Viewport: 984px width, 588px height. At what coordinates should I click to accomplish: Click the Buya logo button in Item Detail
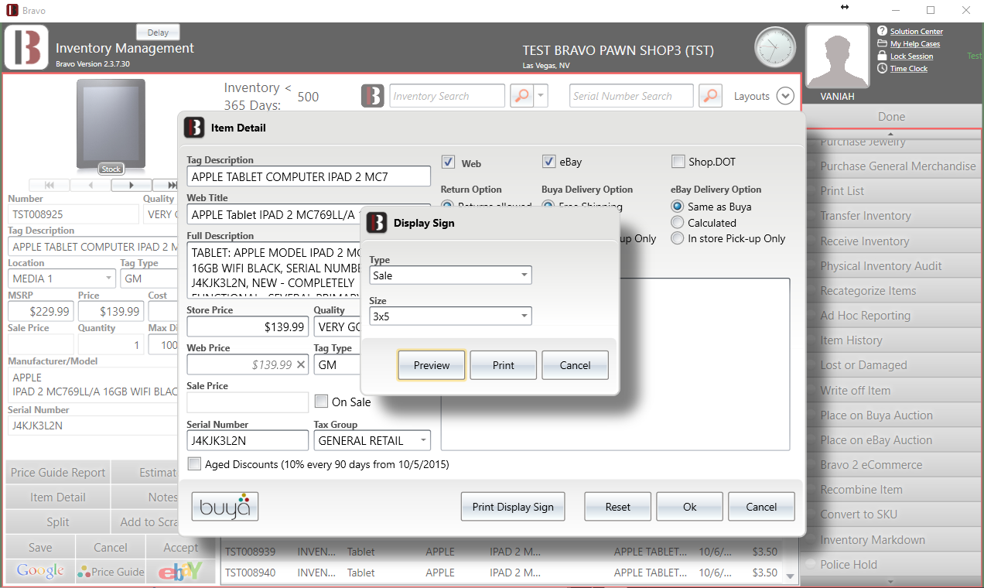coord(225,507)
